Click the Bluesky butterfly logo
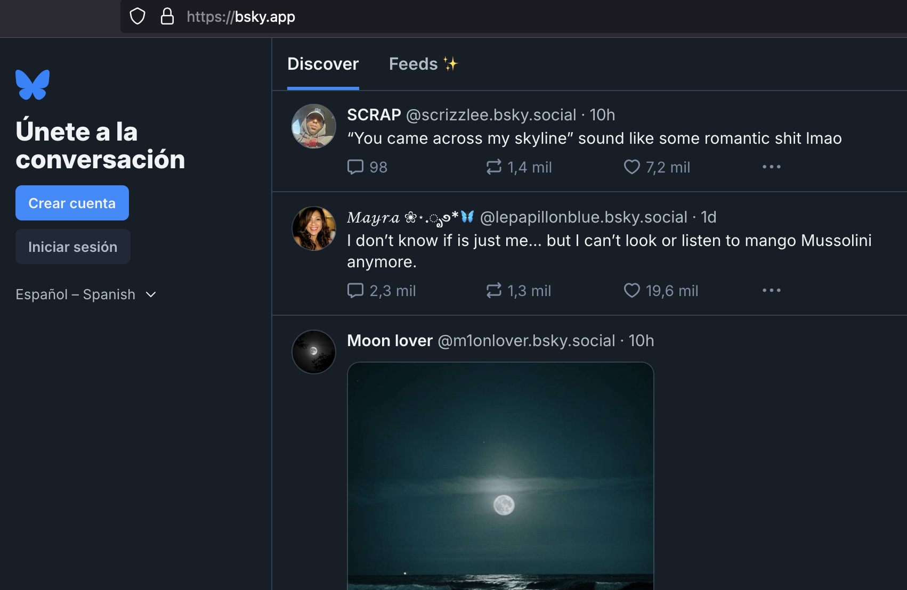This screenshot has width=907, height=590. click(33, 85)
